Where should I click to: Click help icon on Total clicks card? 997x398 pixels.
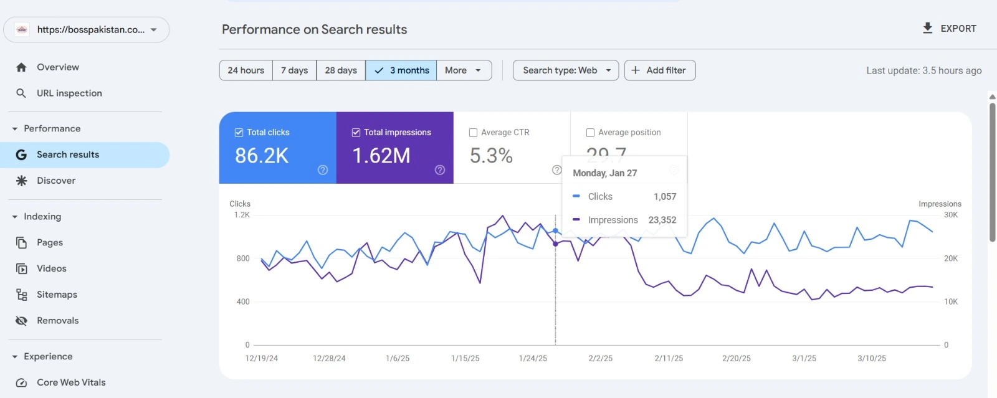323,170
